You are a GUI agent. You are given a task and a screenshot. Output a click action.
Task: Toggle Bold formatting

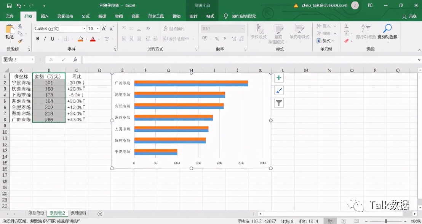(x=38, y=39)
